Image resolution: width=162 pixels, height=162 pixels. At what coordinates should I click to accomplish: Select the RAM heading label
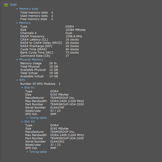point(13,5)
